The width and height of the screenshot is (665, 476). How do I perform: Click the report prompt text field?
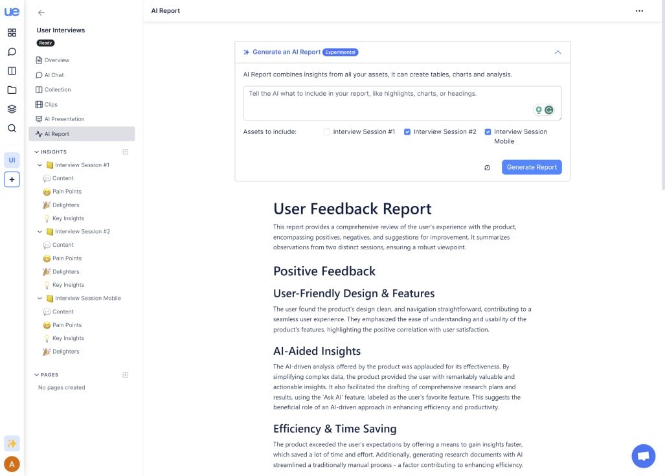tap(389, 102)
